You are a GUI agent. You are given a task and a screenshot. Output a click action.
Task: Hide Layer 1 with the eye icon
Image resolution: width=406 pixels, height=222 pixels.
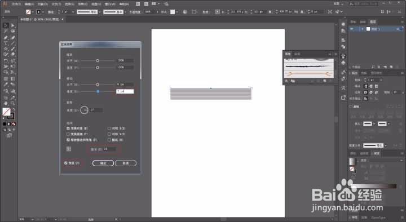[352, 29]
